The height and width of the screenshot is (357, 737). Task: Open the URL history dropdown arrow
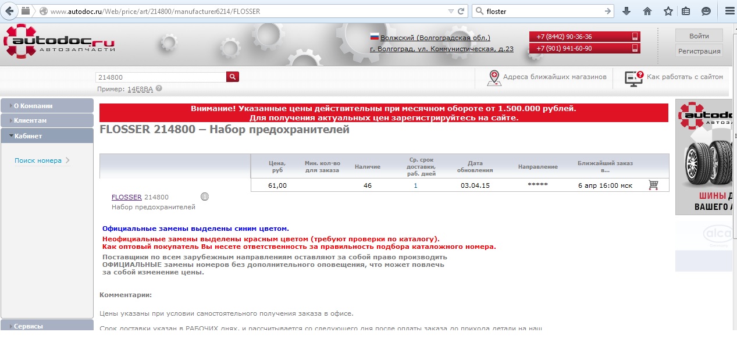tap(451, 11)
